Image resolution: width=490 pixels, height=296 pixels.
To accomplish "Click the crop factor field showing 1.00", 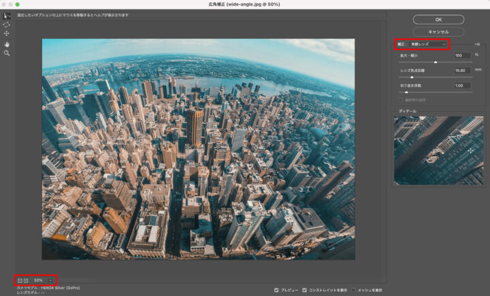I will coord(463,86).
